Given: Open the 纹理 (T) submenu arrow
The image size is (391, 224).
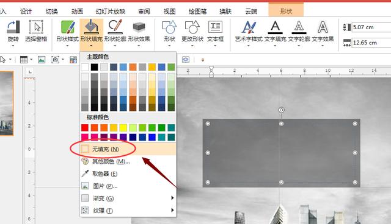Looking at the screenshot, I should coord(172,210).
